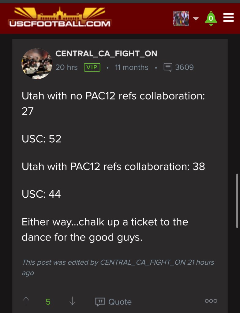Click the 3609 post count number
Screen dimensions: 240x313
click(184, 67)
